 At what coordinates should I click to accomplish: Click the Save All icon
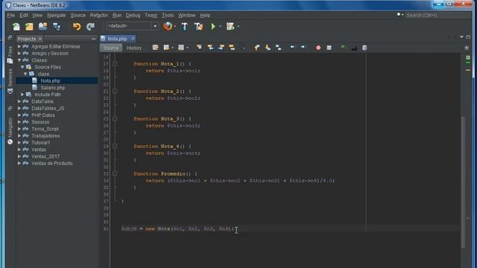57,27
